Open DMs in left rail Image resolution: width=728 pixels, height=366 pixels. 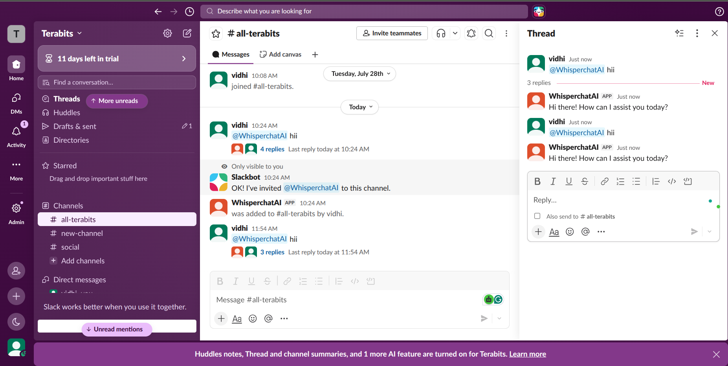tap(16, 103)
